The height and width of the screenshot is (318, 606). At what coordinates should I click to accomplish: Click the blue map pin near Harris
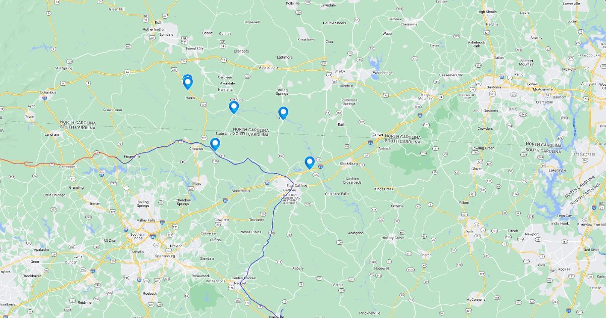coord(187,82)
